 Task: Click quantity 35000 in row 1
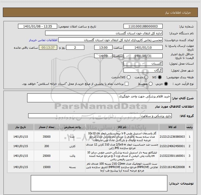click(46, 137)
